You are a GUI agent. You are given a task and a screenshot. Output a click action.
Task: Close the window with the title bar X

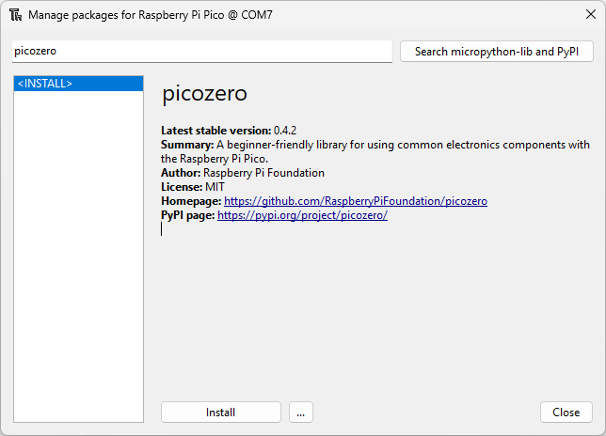point(591,15)
